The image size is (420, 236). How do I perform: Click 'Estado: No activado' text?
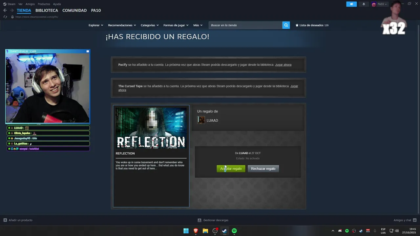point(248,158)
